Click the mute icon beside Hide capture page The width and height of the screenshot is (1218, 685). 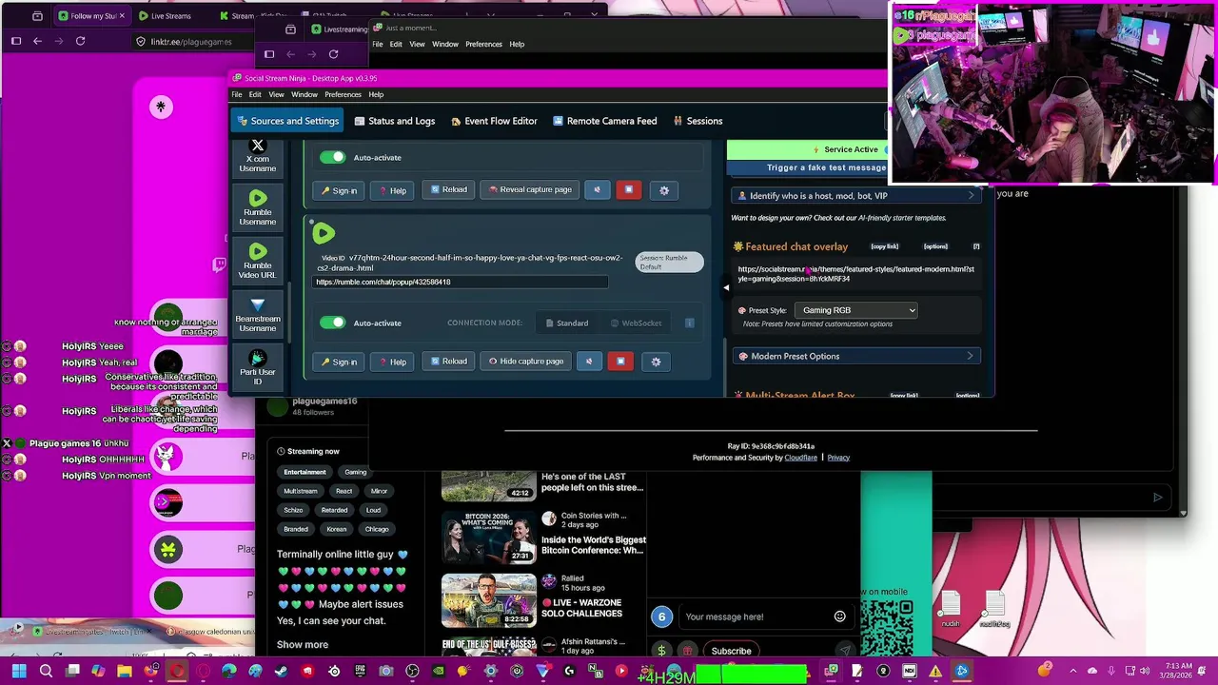coord(589,362)
